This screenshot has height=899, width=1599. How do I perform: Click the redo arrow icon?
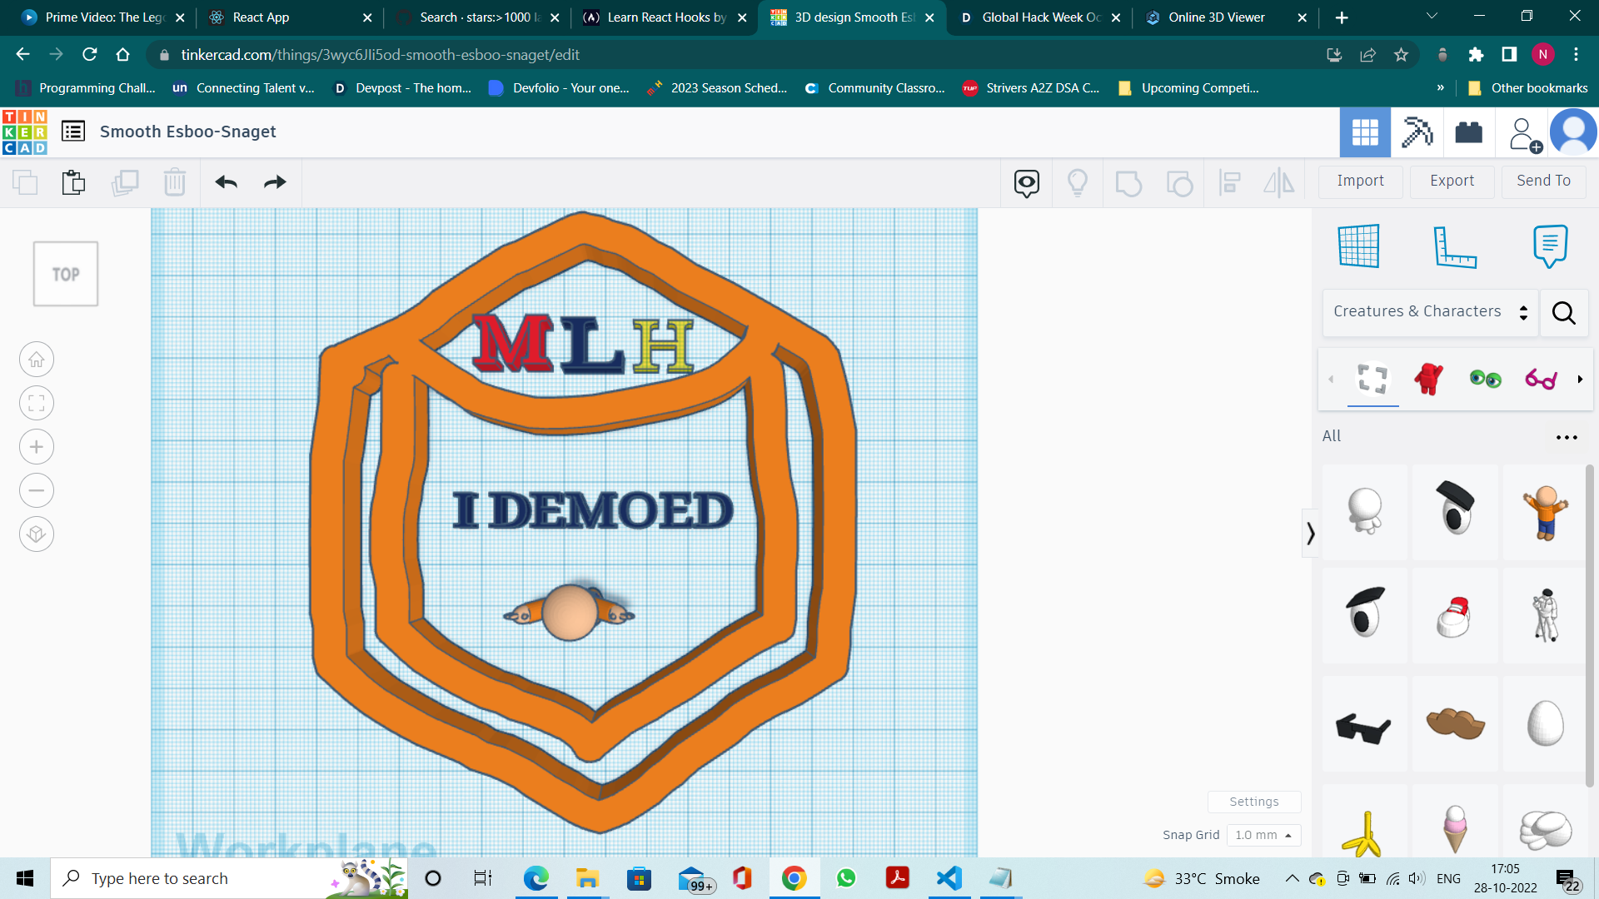pos(275,182)
